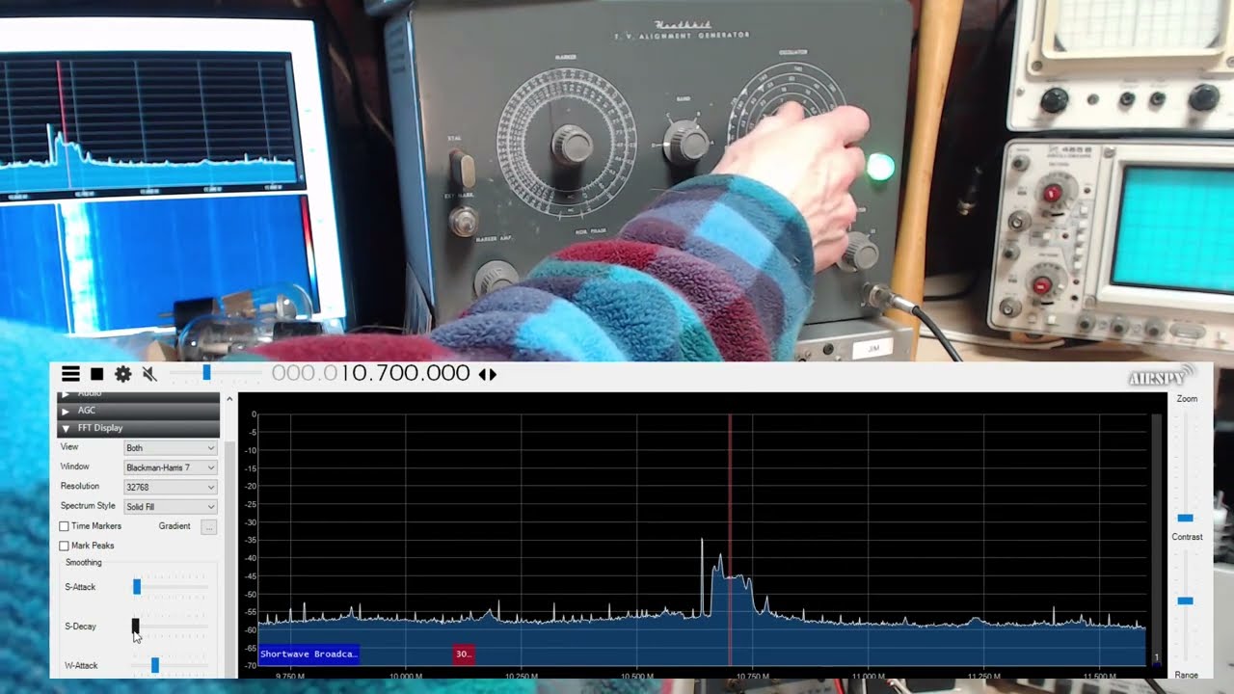
Task: Toggle the muted speaker icon
Action: point(149,374)
